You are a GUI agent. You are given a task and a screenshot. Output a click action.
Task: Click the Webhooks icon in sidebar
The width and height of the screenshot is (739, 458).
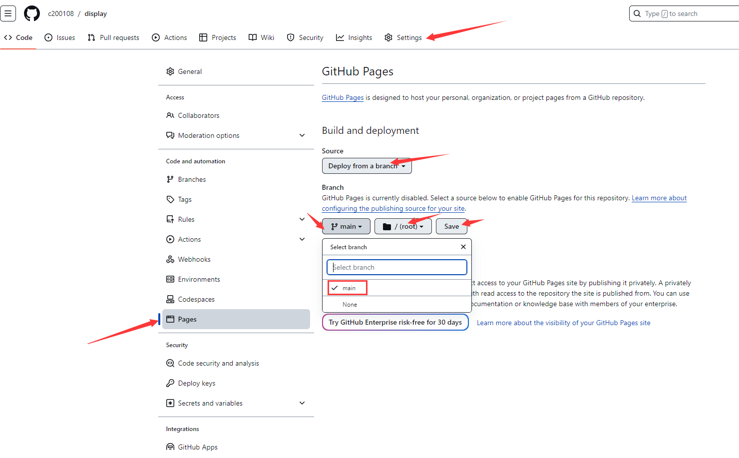tap(170, 259)
